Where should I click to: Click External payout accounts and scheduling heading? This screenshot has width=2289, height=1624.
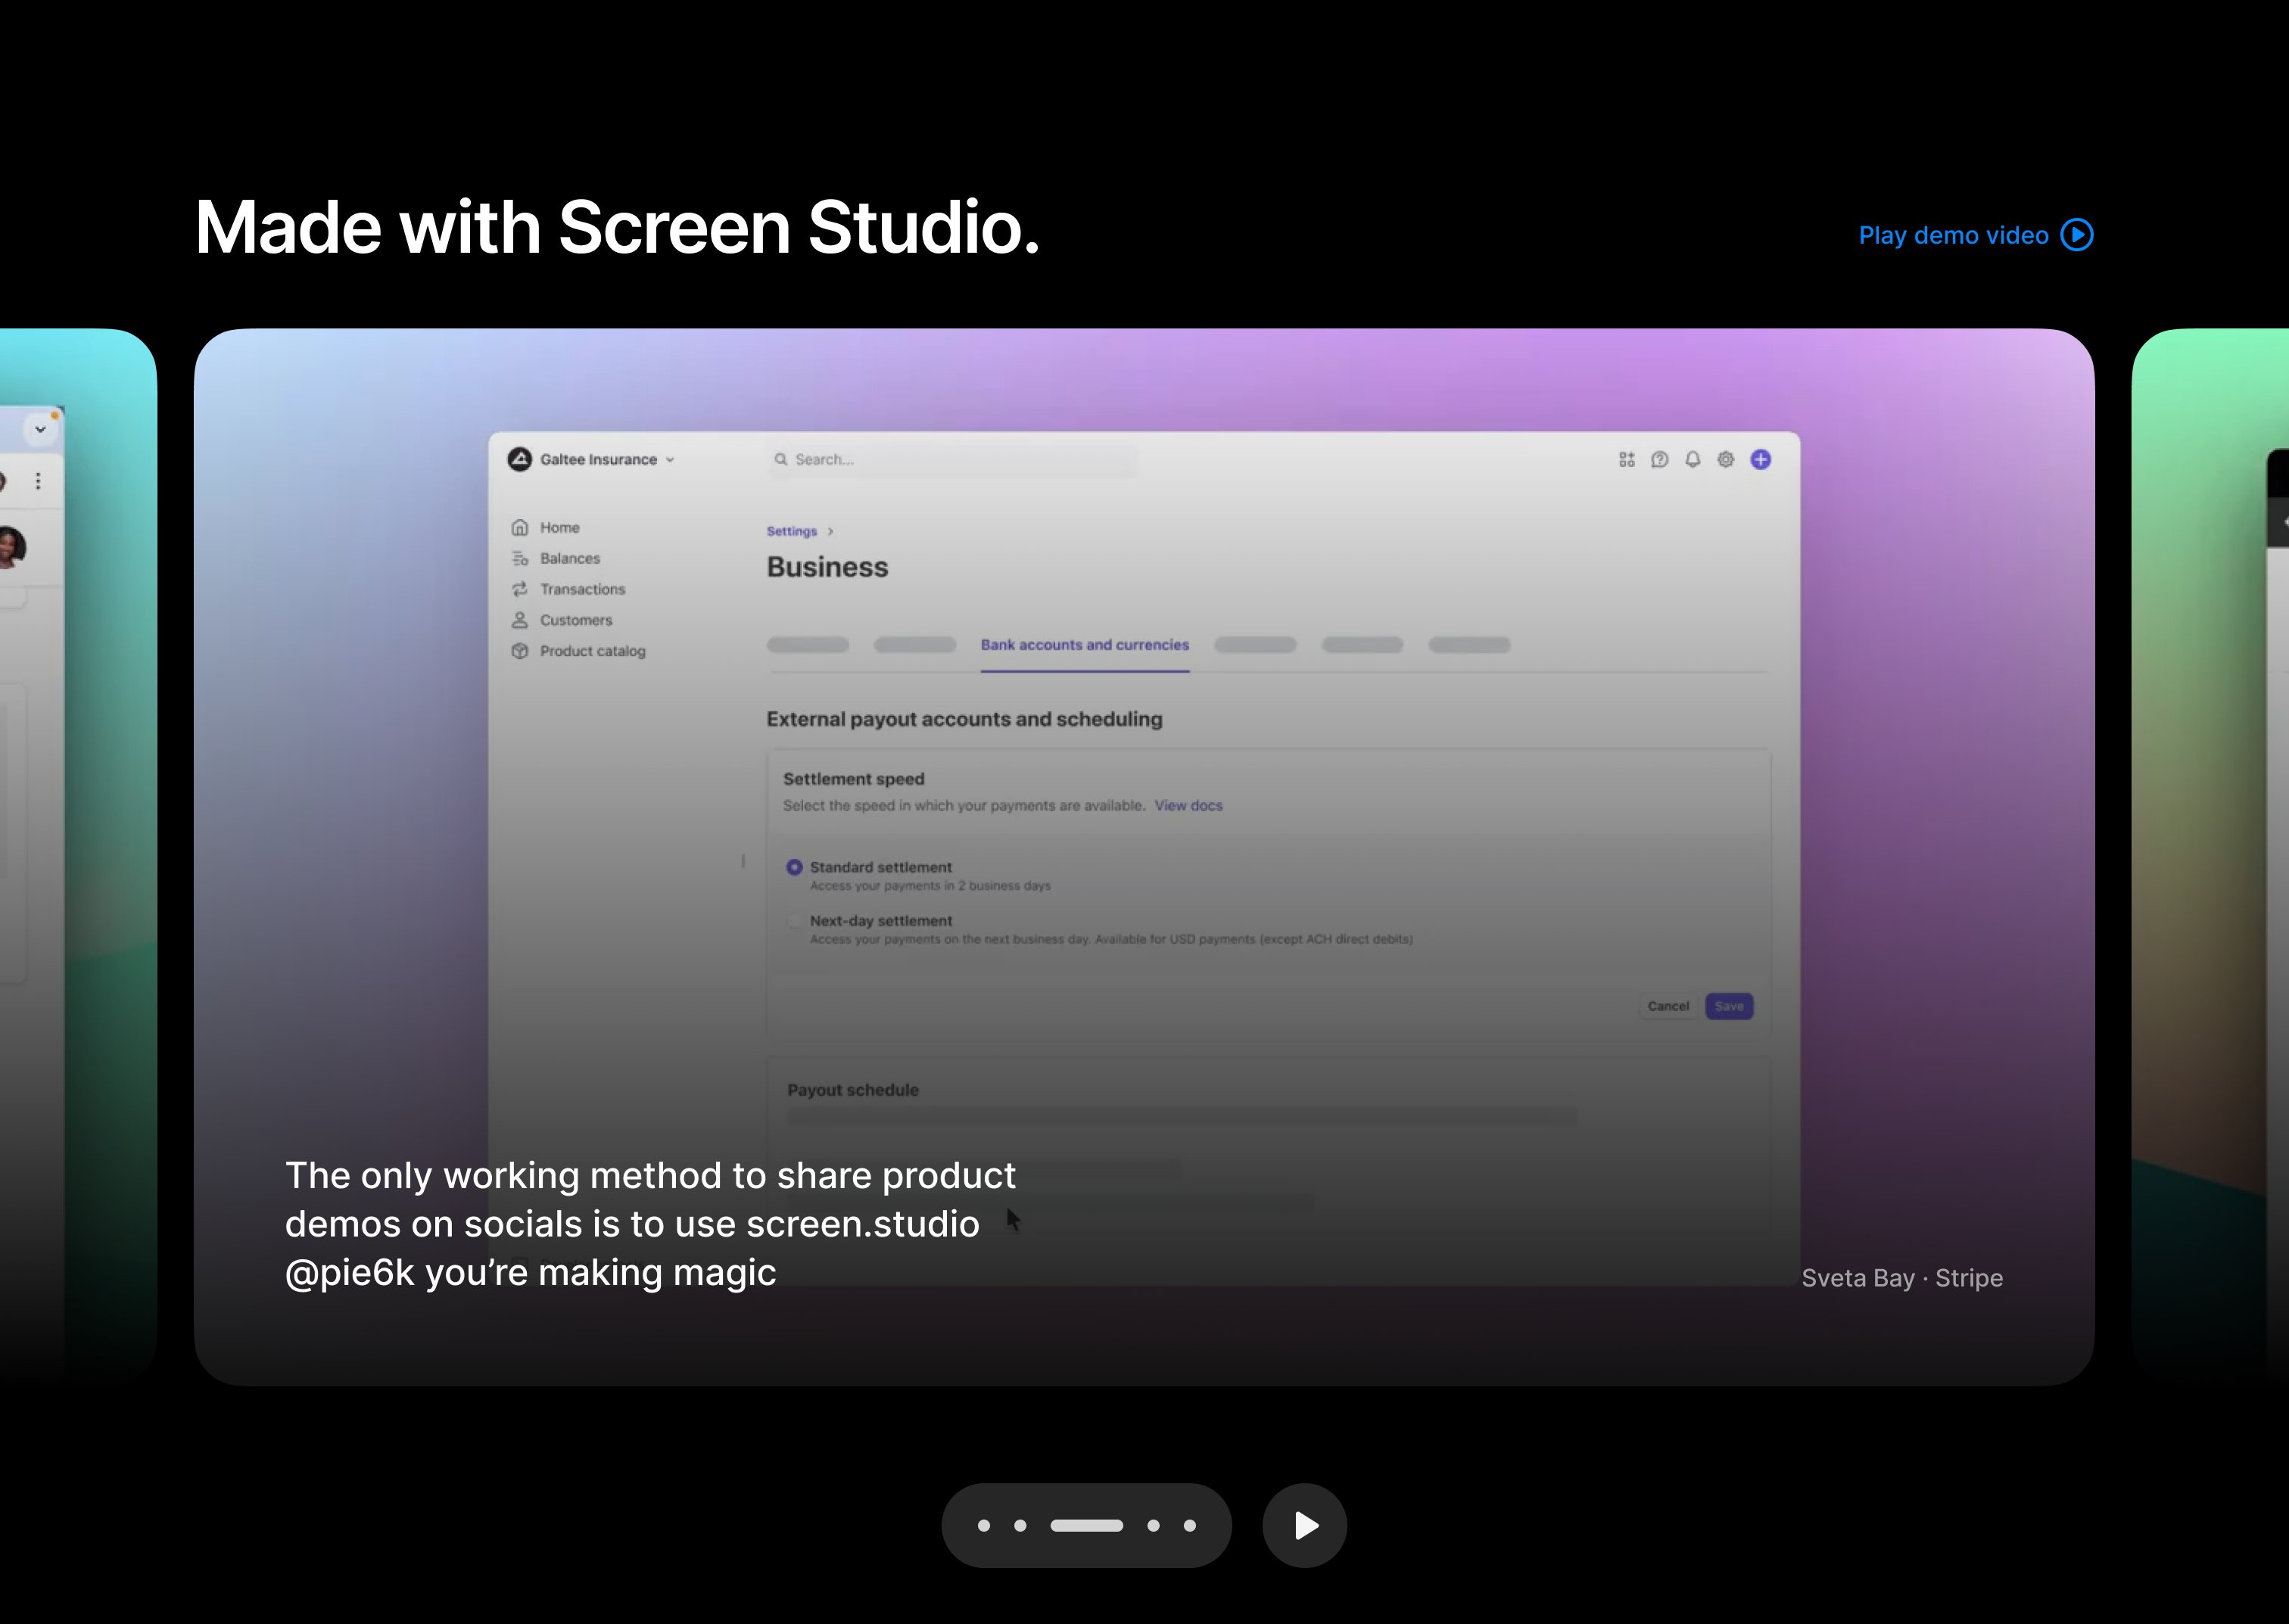(x=964, y=719)
